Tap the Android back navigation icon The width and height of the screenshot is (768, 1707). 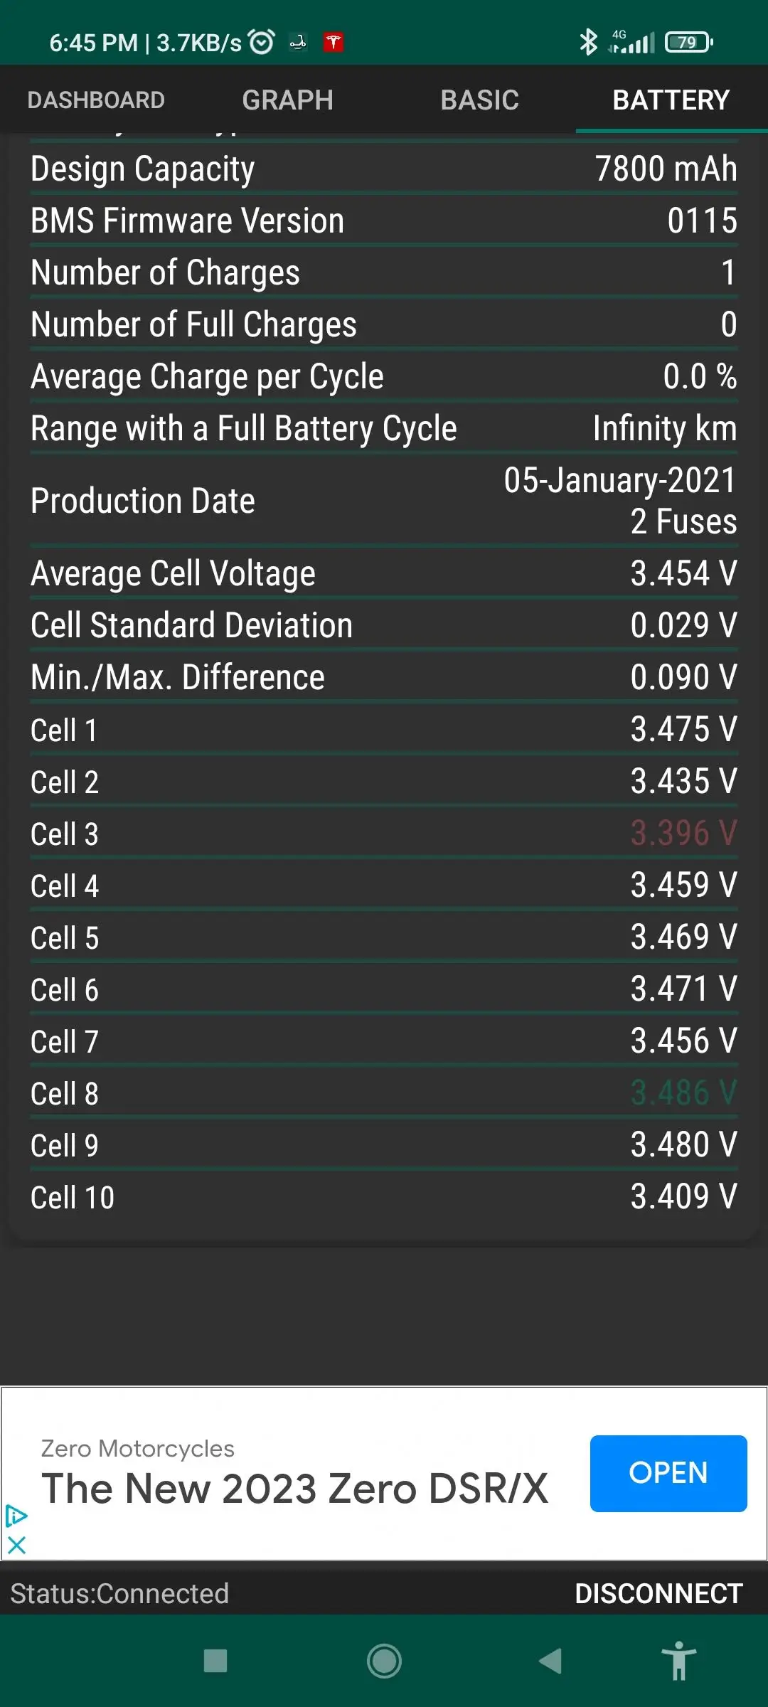coord(550,1661)
